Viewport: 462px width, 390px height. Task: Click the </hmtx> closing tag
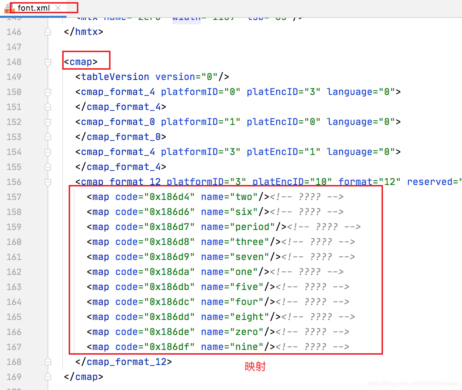[84, 32]
